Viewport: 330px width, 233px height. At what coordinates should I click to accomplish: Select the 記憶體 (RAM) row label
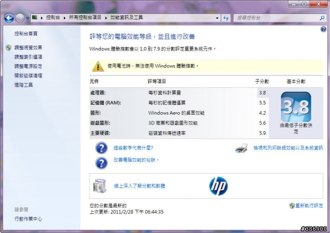click(106, 103)
